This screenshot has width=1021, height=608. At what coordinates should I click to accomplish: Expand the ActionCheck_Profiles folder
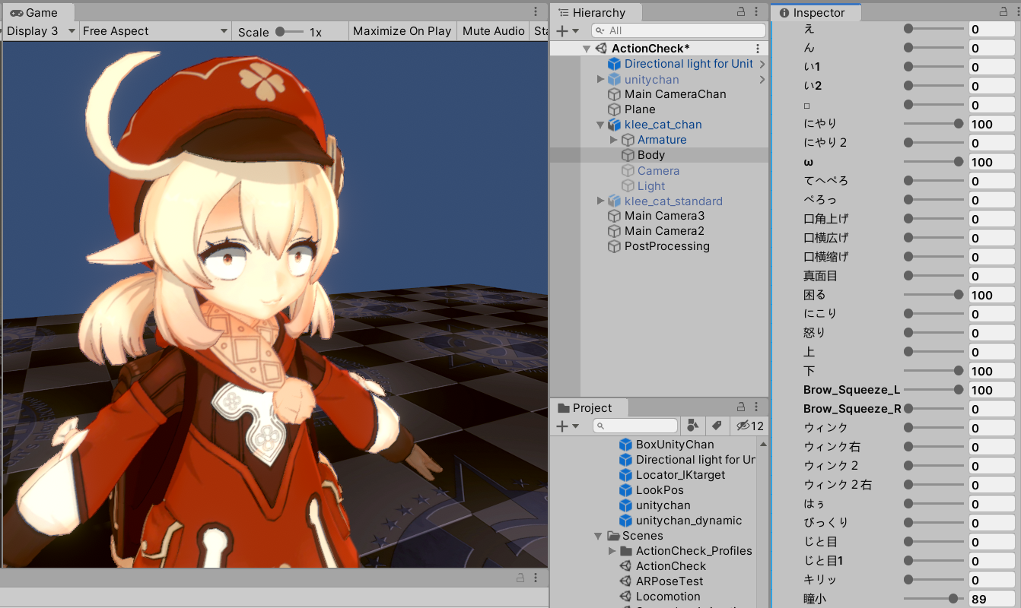(x=612, y=551)
